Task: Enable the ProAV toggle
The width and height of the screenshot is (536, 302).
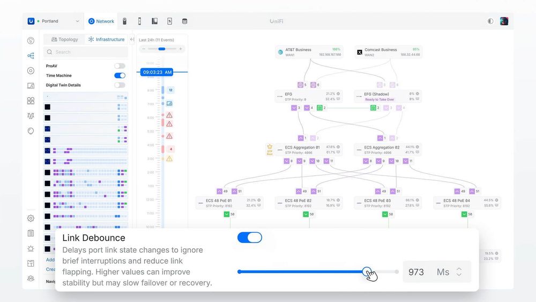Action: (x=120, y=66)
